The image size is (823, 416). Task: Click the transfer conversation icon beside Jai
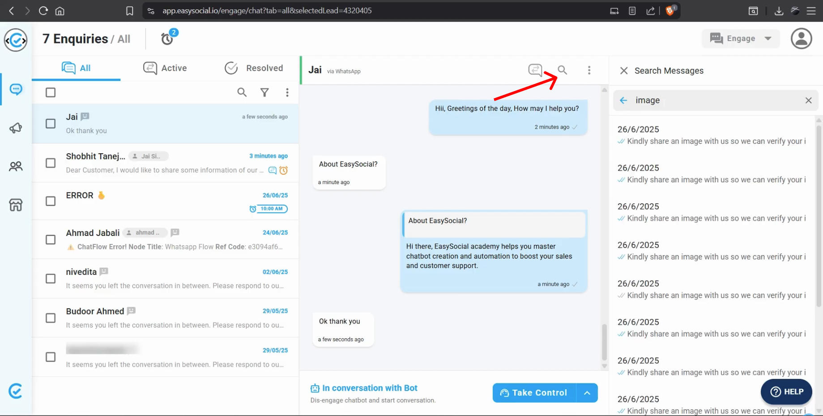(535, 70)
